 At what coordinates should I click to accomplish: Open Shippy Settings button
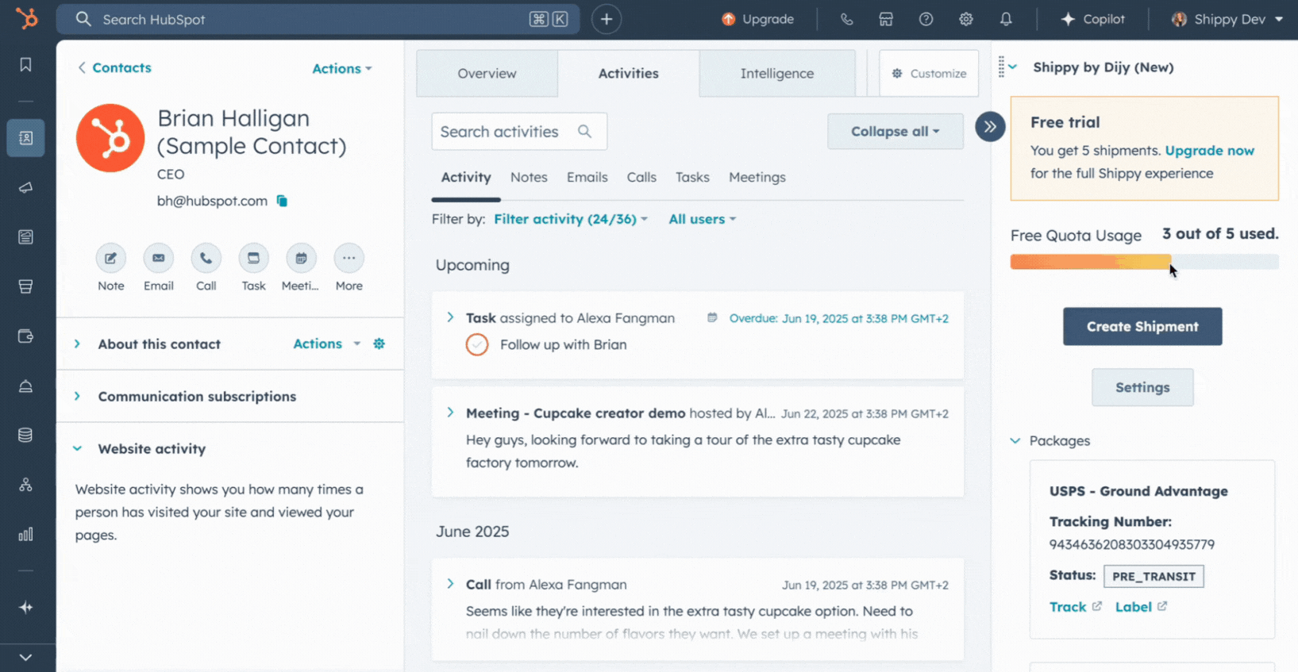point(1142,387)
